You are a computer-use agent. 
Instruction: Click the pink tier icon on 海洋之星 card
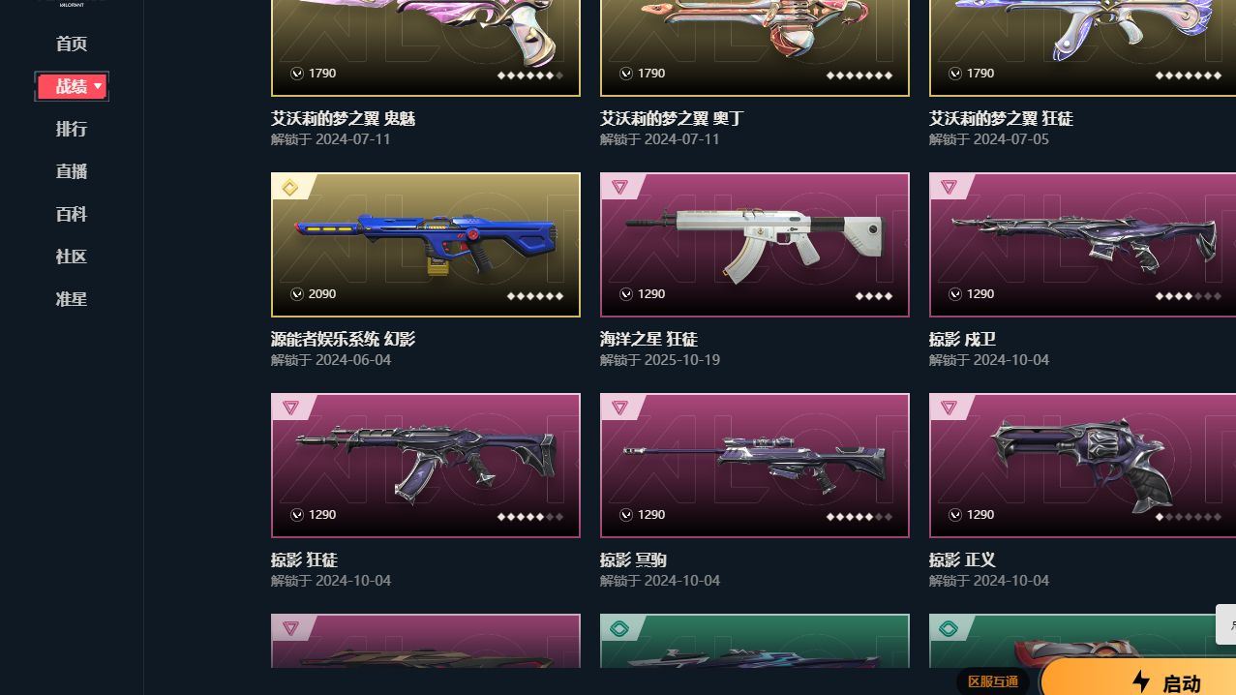pos(619,187)
